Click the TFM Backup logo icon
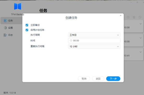Image resolution: width=144 pixels, height=95 pixels. click(17, 6)
